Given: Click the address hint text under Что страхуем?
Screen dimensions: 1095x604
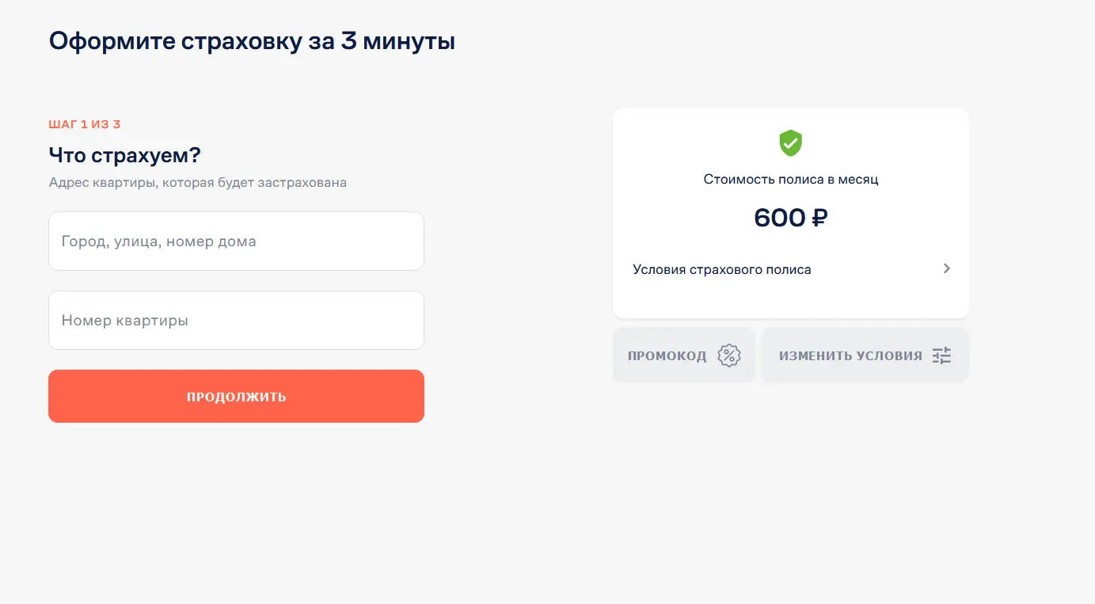Looking at the screenshot, I should (x=198, y=183).
